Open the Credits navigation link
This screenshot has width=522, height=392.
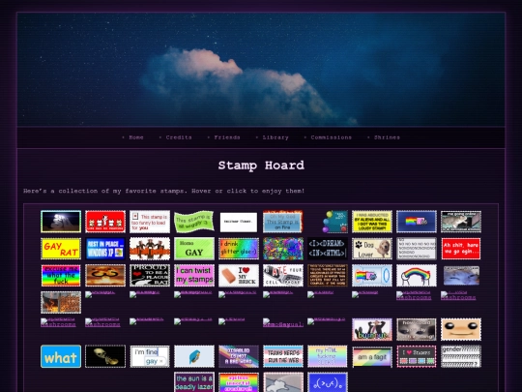(x=179, y=137)
